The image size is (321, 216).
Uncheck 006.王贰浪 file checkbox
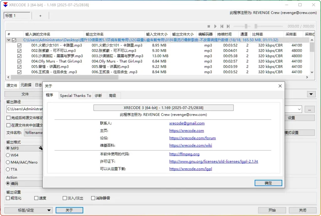click(19, 72)
